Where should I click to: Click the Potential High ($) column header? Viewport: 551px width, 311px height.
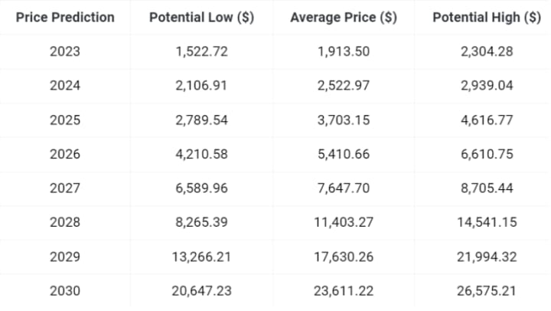tap(487, 17)
